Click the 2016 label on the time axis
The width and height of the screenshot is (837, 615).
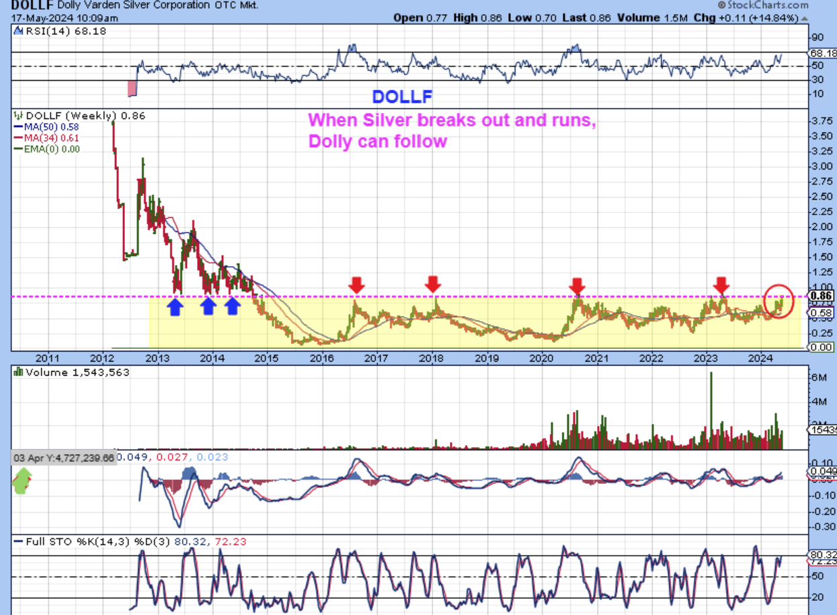(x=322, y=358)
